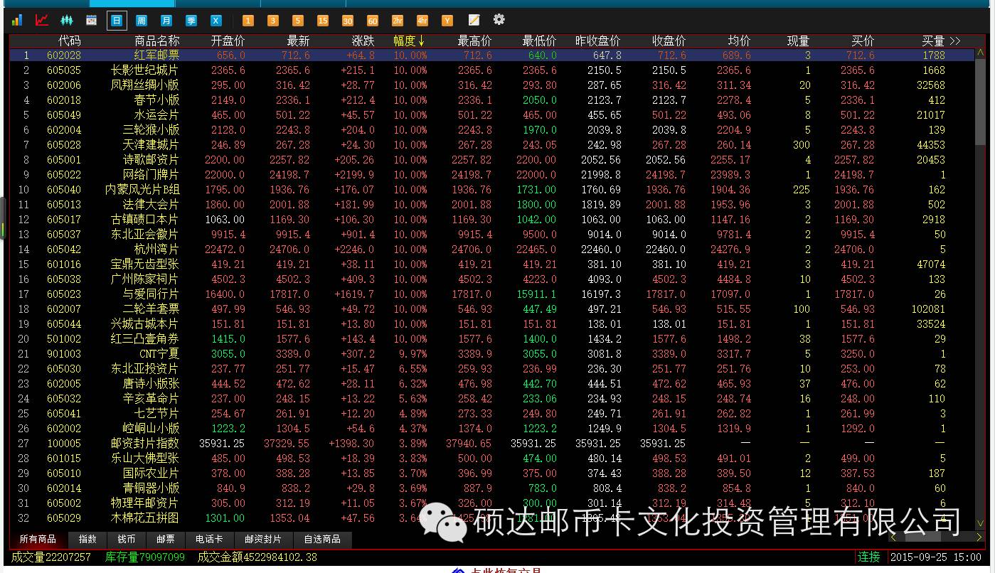Click the 连接 status indicator
The height and width of the screenshot is (573, 995).
(869, 557)
